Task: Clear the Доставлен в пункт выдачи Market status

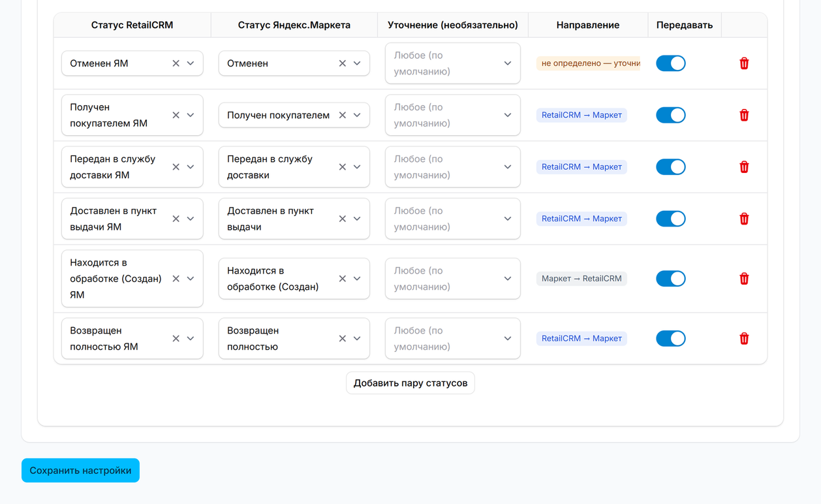Action: pos(342,219)
